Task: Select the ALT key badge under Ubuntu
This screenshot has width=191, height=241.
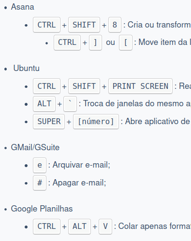Action: pos(44,104)
